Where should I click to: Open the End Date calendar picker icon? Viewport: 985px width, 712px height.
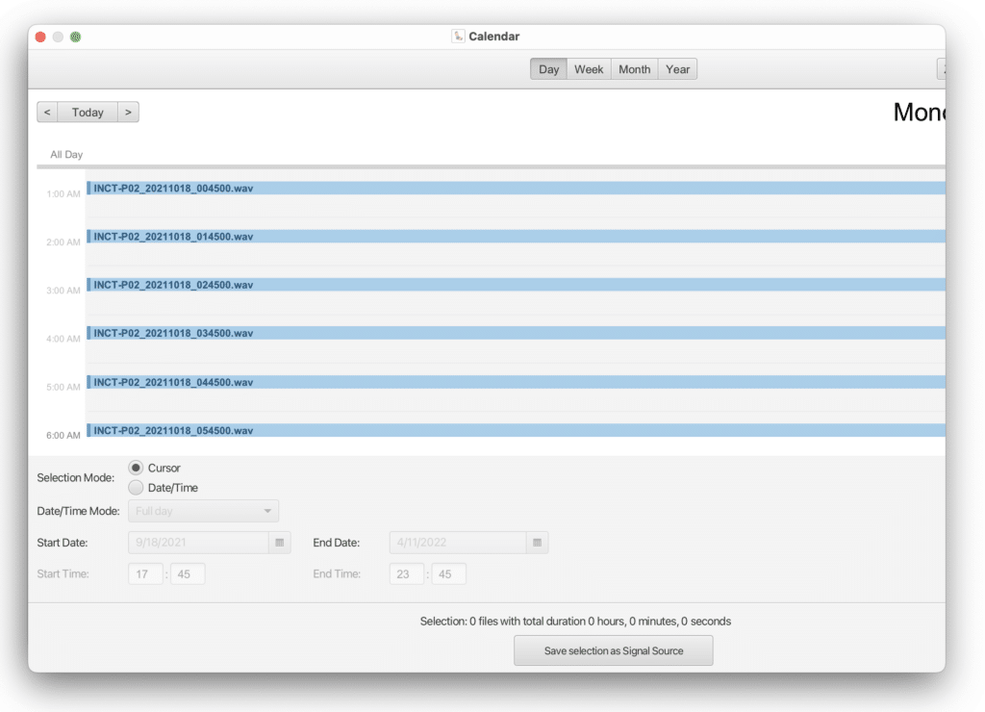tap(537, 543)
